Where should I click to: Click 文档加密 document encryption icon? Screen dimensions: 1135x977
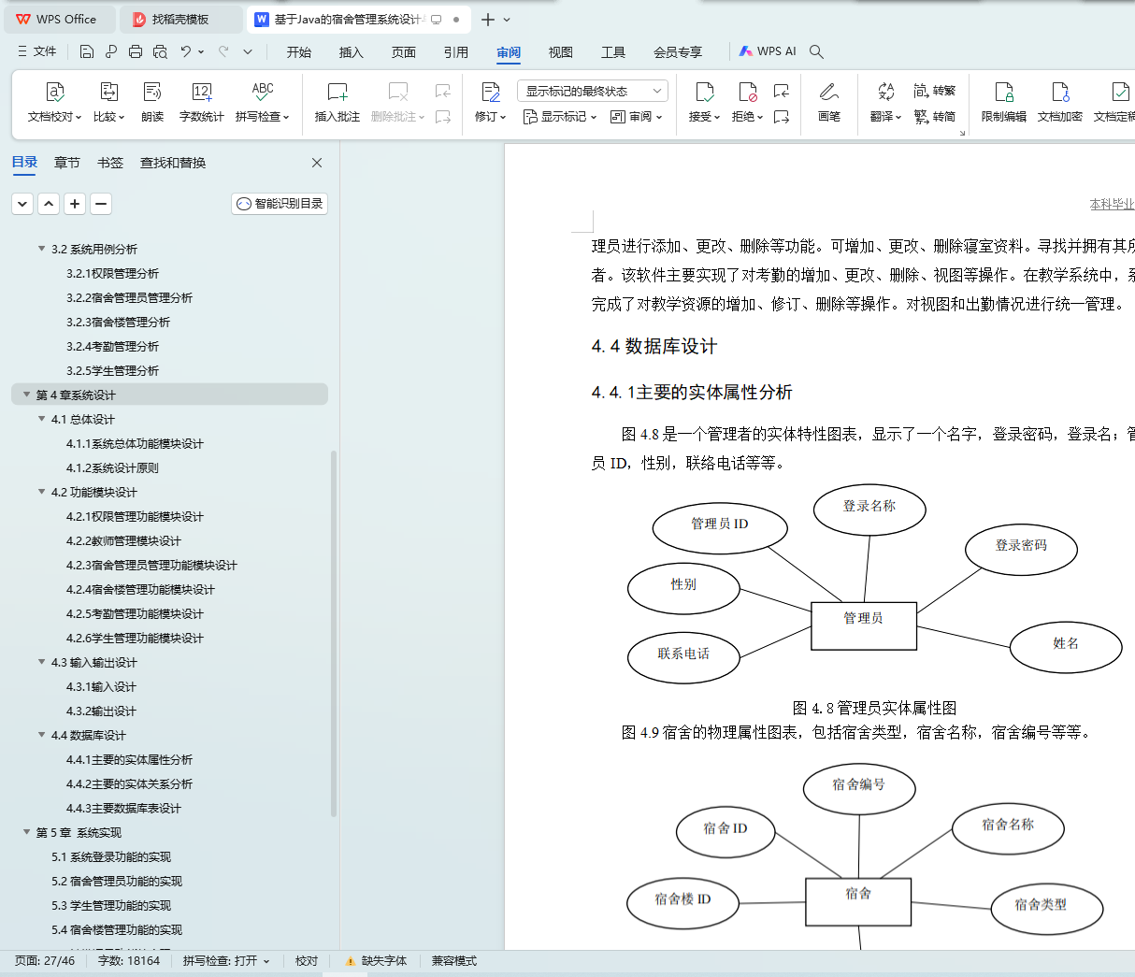(x=1060, y=92)
